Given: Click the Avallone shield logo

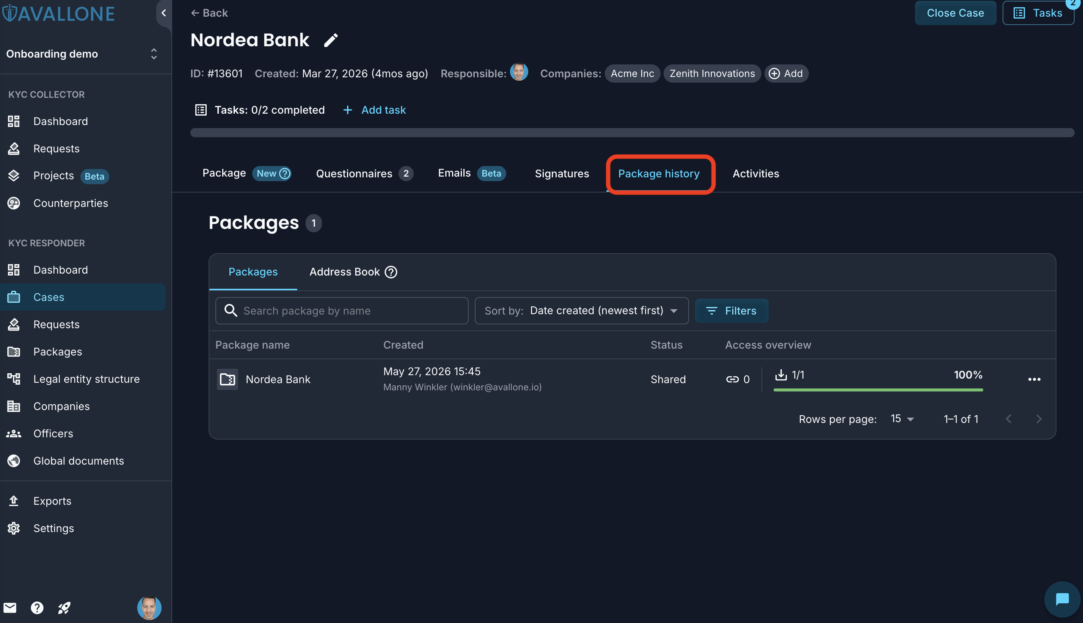Looking at the screenshot, I should tap(9, 13).
